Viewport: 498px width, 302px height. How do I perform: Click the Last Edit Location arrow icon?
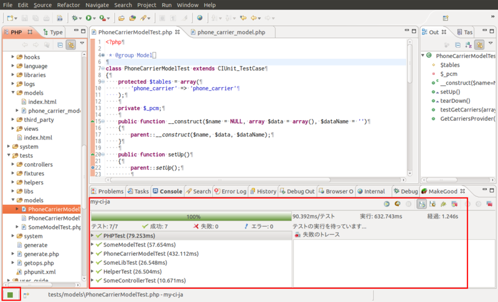pyautogui.click(x=243, y=18)
